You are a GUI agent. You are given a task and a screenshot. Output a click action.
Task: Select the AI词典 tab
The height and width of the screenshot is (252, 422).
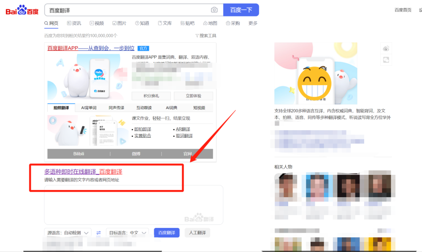tap(171, 108)
